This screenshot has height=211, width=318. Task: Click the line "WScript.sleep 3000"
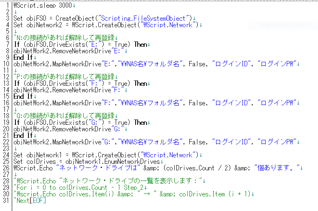43,5
